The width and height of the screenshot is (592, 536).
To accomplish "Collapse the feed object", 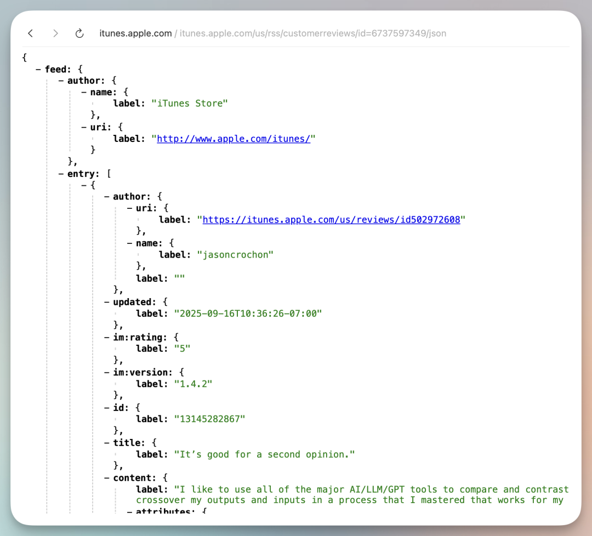I will 38,70.
